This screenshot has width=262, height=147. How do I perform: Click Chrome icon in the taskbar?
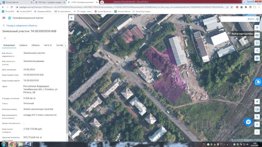coord(12,144)
